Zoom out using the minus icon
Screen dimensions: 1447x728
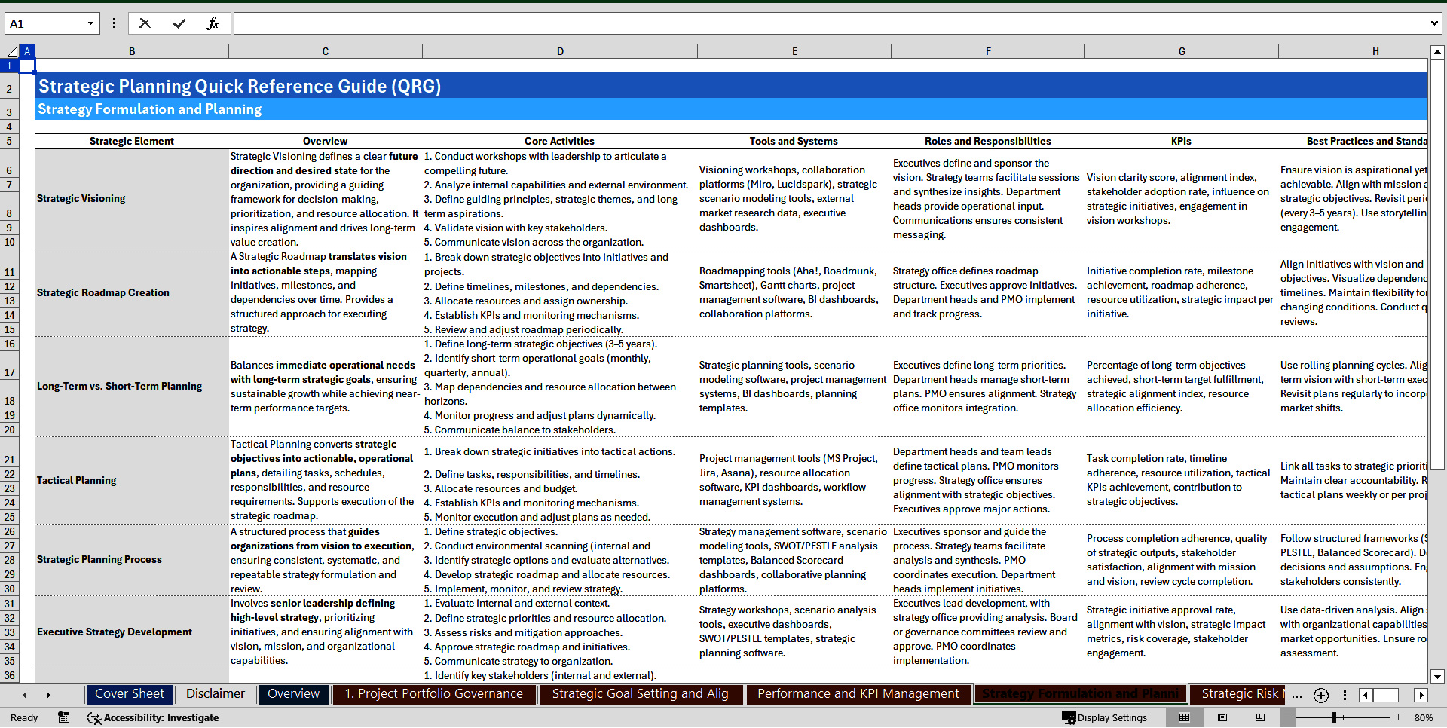pyautogui.click(x=1289, y=717)
